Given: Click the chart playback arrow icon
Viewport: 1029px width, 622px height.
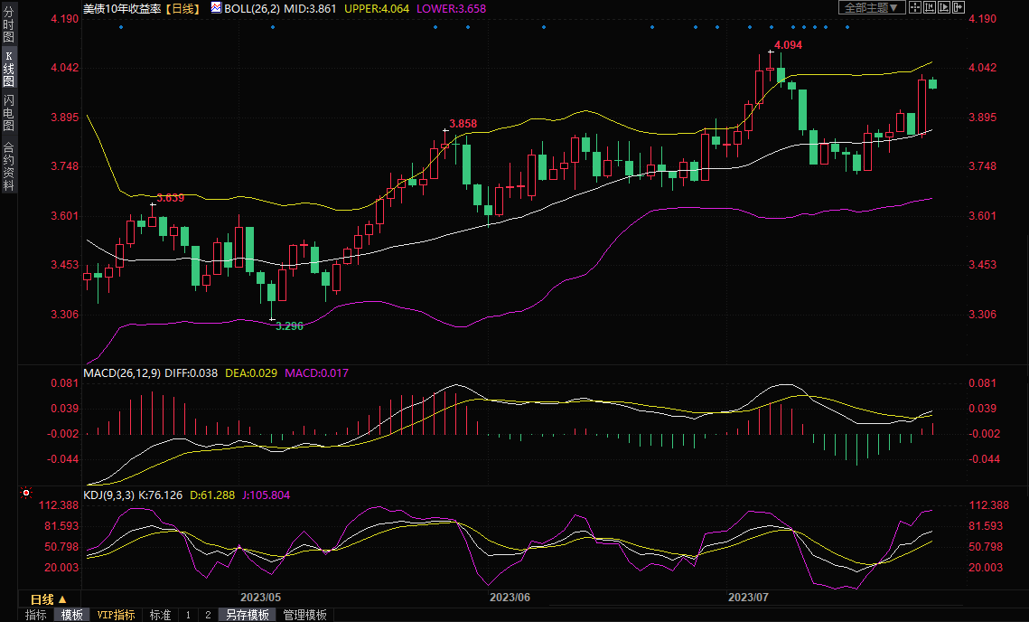Looking at the screenshot, I should [x=945, y=7].
